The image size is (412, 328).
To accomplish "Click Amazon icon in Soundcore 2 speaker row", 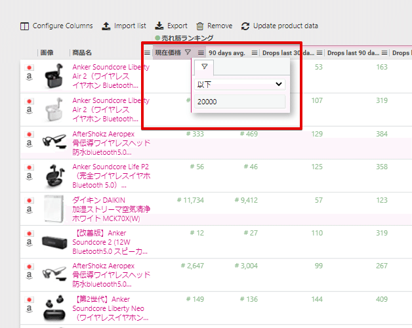I will pos(29,242).
